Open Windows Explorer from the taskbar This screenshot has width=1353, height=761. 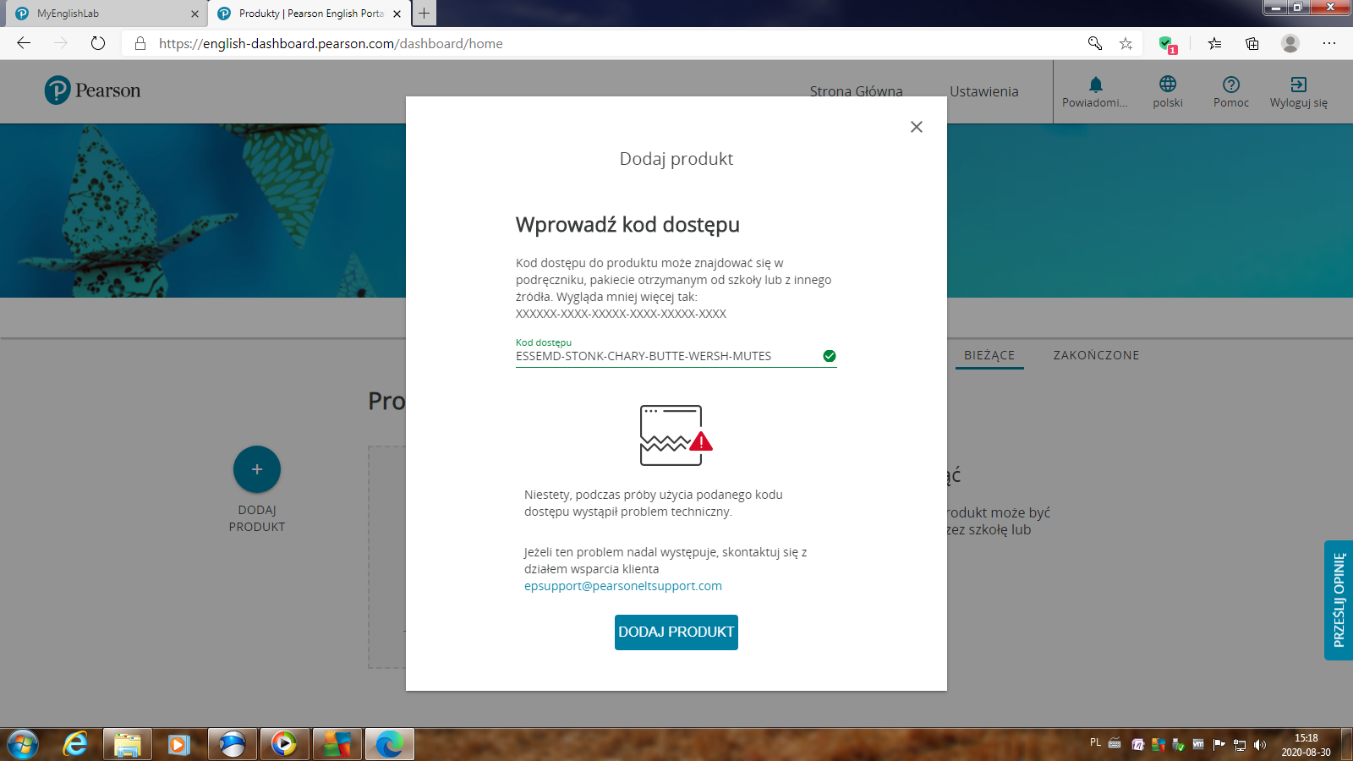128,745
